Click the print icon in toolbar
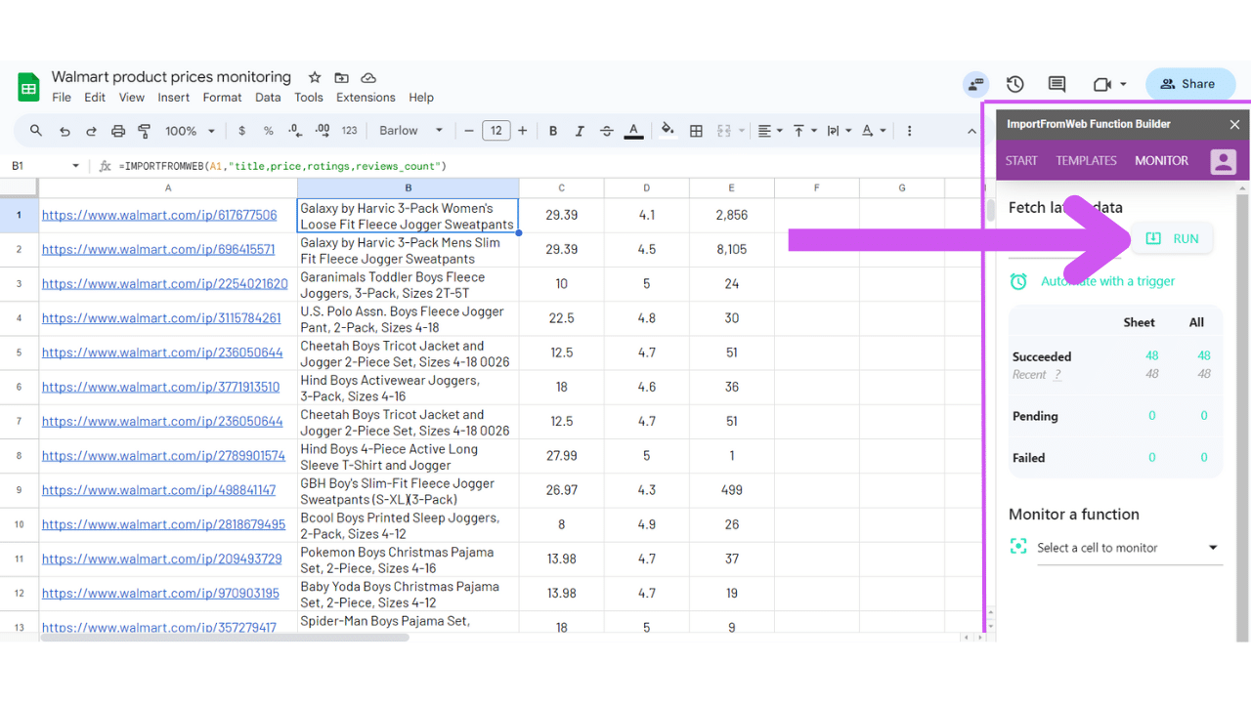The image size is (1251, 703). click(x=118, y=131)
